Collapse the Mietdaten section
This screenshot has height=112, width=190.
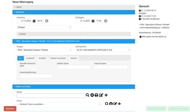pyautogui.click(x=74, y=12)
